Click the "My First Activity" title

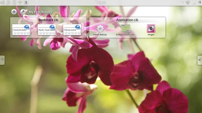40,12
